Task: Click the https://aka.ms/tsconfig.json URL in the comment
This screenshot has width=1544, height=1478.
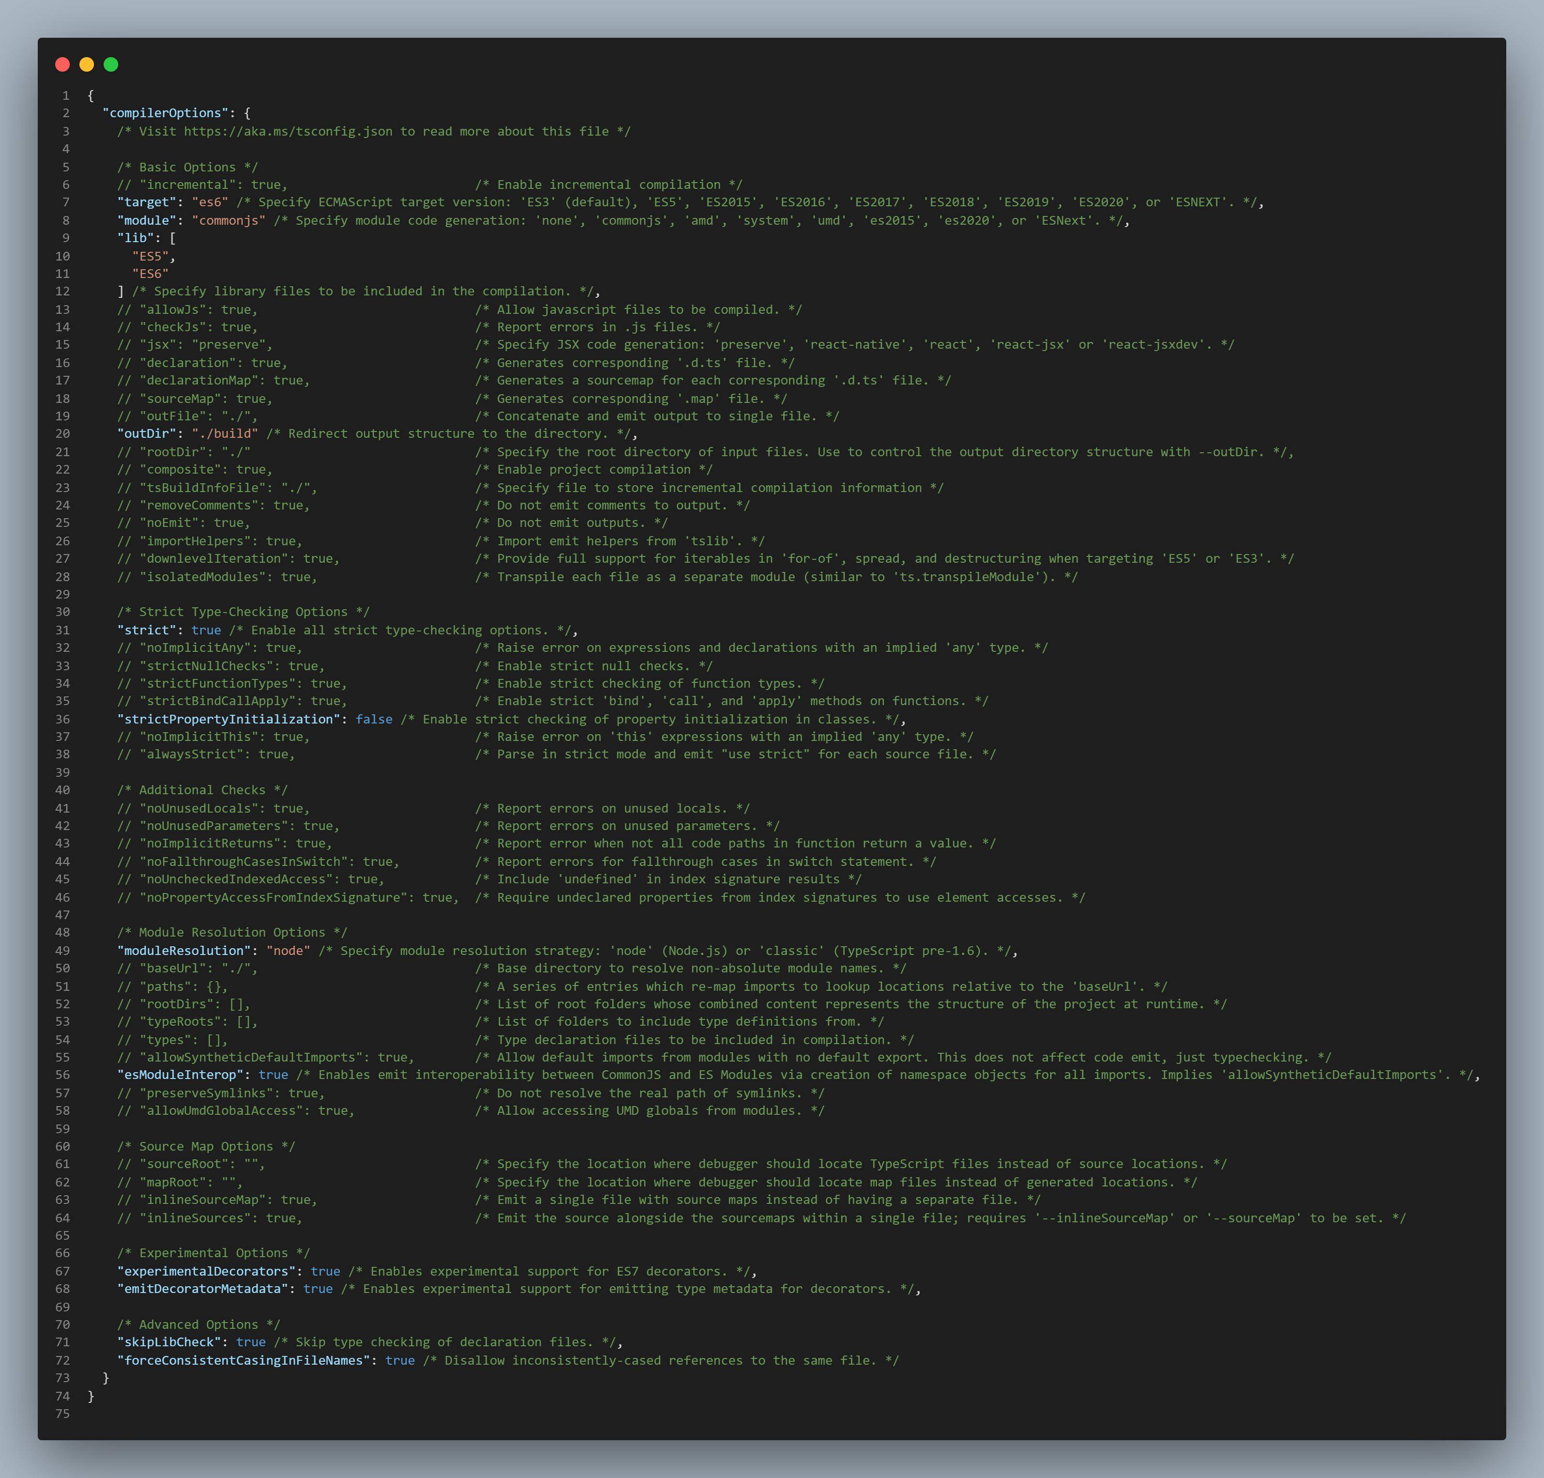Action: click(x=288, y=132)
